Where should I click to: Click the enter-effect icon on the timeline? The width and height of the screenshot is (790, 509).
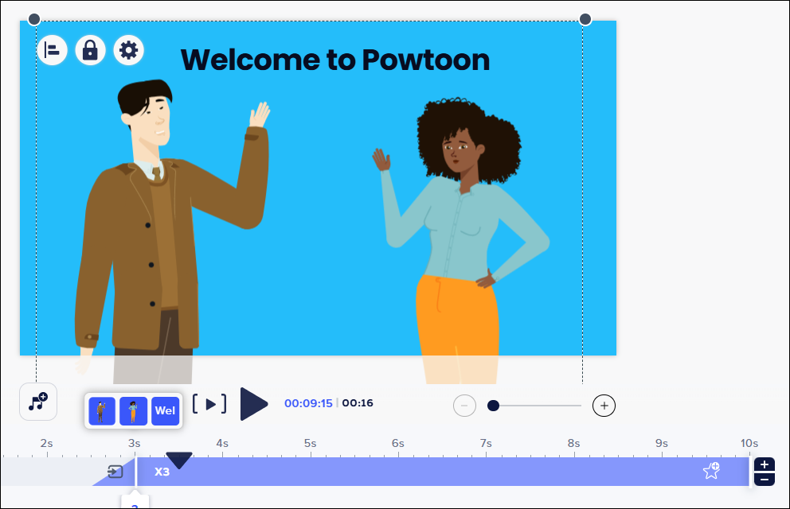coord(115,472)
